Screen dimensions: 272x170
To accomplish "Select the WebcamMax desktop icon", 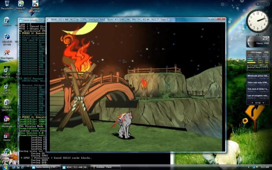I will coord(7,153).
